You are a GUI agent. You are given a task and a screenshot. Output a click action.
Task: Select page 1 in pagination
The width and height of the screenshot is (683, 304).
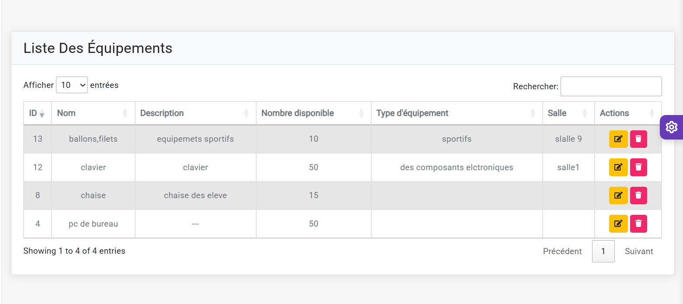tap(603, 252)
